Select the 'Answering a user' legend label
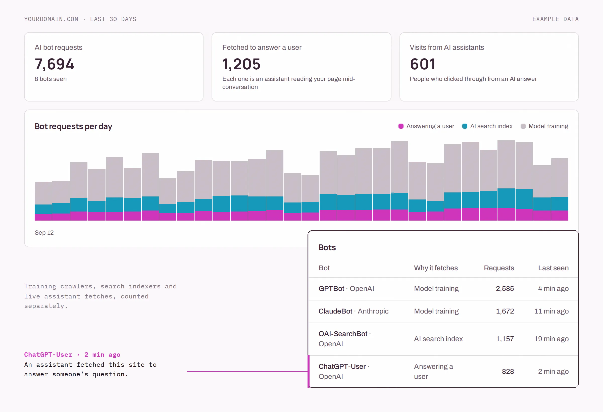 [x=430, y=126]
